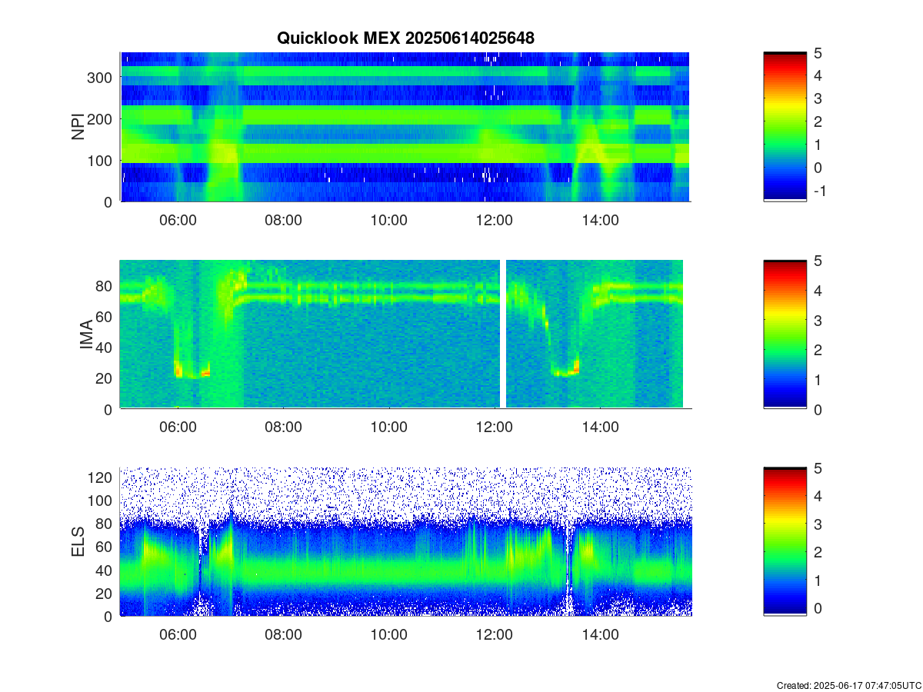923x692 pixels.
Task: Click the 12:00 time label of NPI plot
Action: 495,220
